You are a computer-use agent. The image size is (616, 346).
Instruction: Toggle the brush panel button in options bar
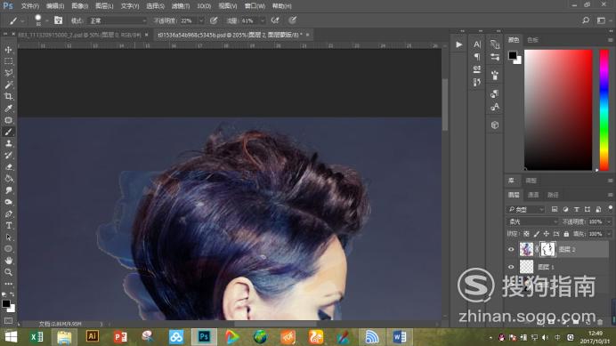(58, 20)
